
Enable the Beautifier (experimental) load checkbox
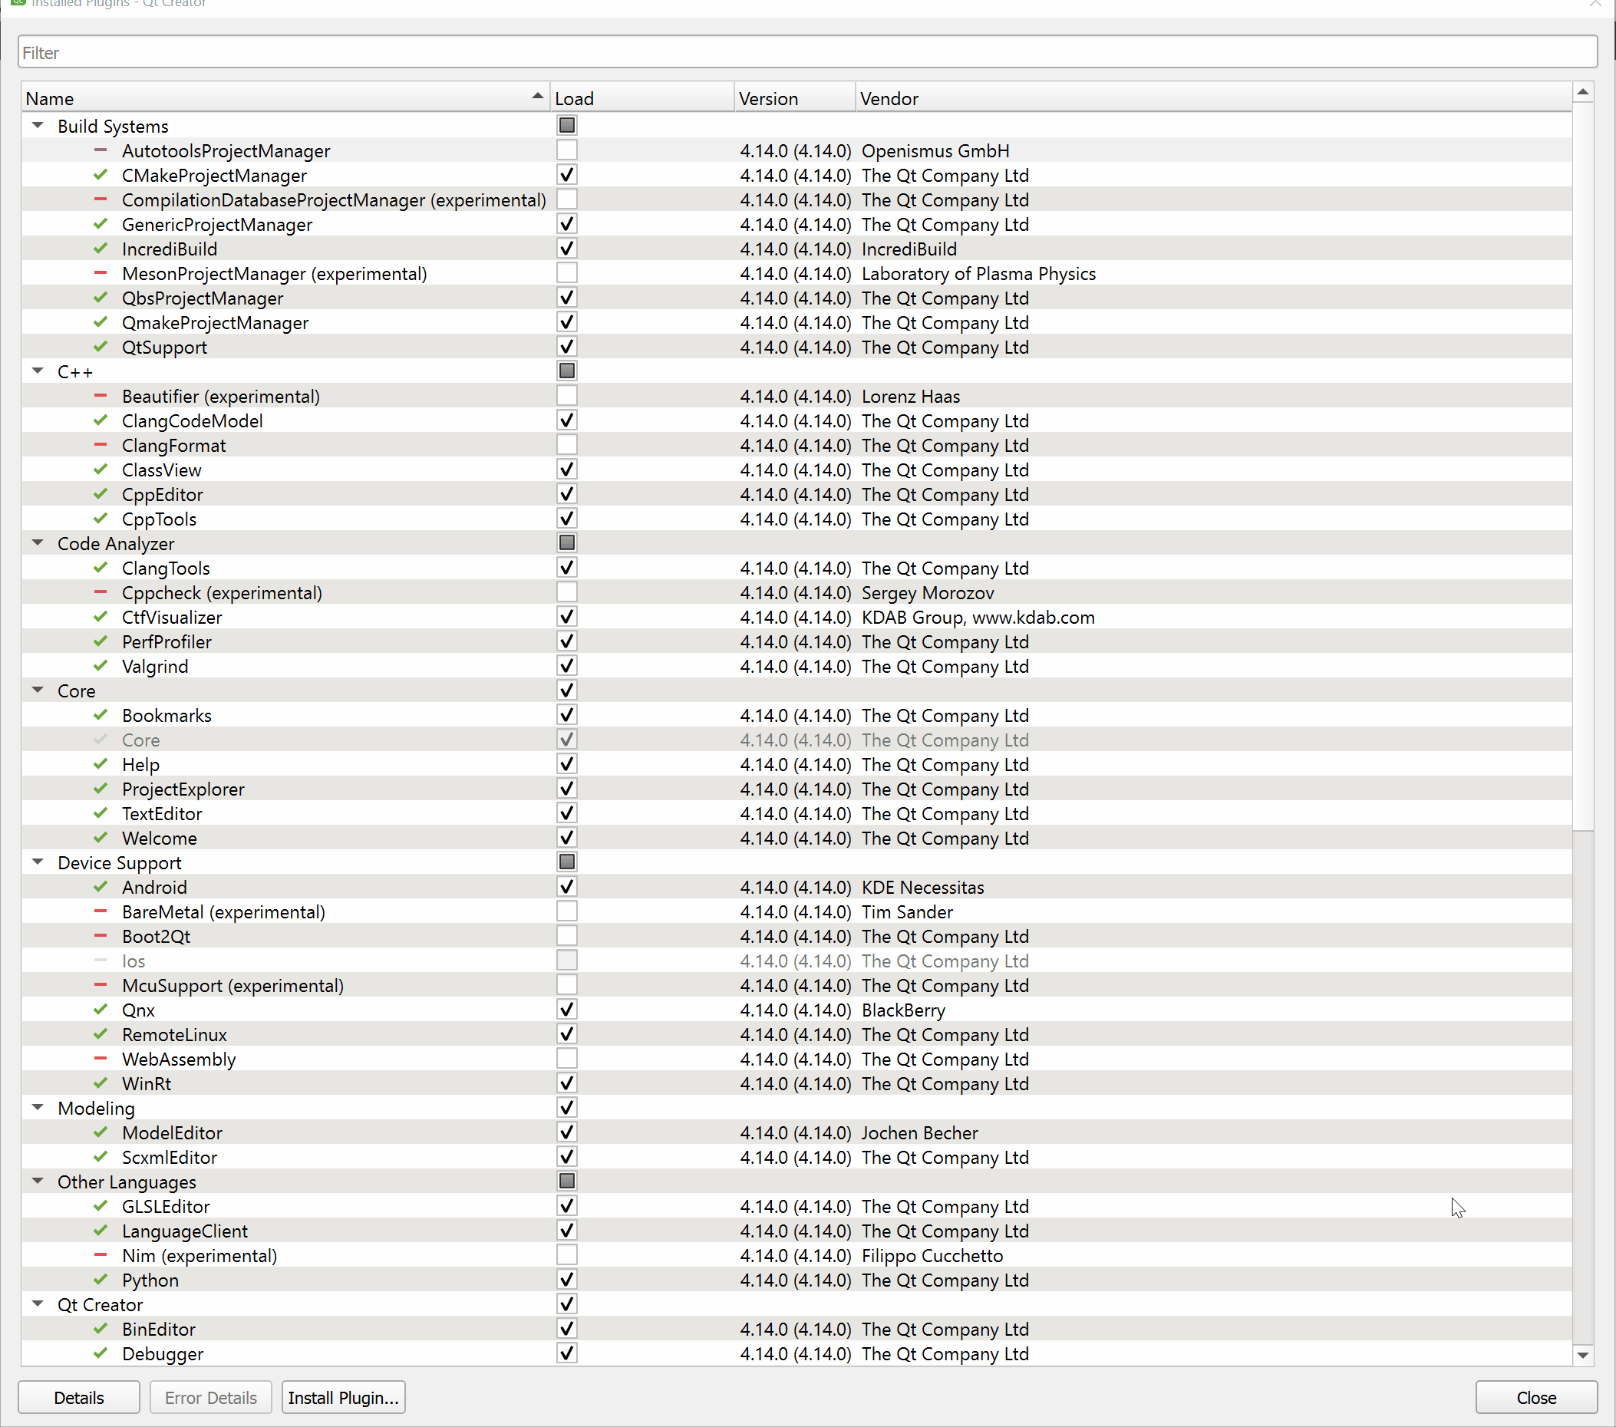[566, 396]
